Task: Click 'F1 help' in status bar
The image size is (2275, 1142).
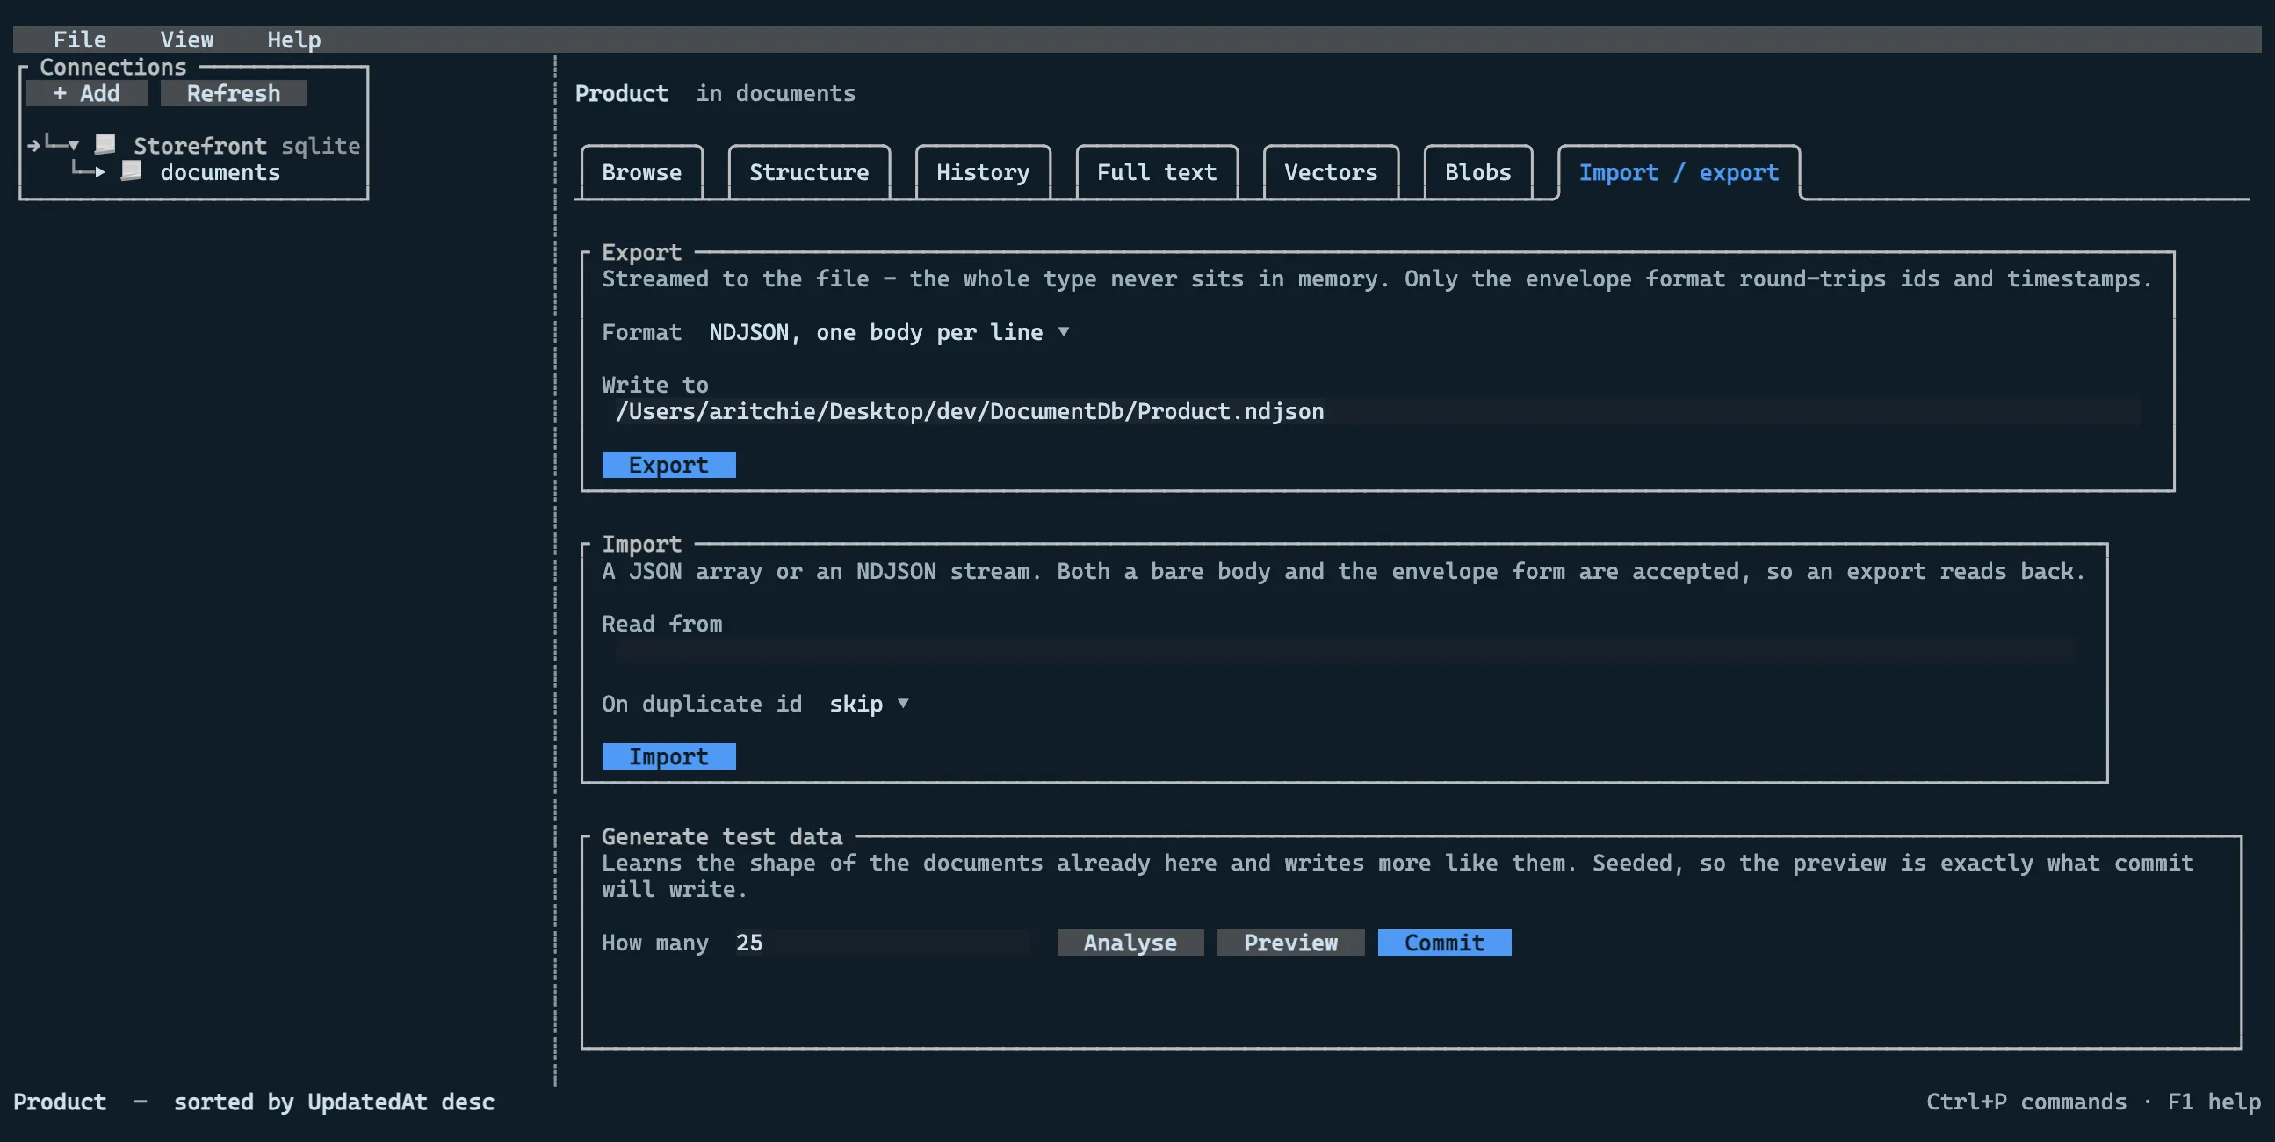Action: pyautogui.click(x=2214, y=1102)
